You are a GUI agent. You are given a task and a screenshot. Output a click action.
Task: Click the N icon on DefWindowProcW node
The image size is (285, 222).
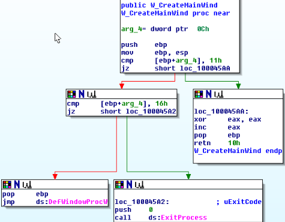(17, 185)
